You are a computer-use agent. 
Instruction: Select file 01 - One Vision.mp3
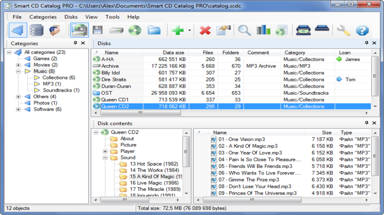coord(242,139)
